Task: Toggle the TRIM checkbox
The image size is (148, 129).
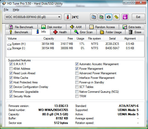Action: [x=77, y=96]
